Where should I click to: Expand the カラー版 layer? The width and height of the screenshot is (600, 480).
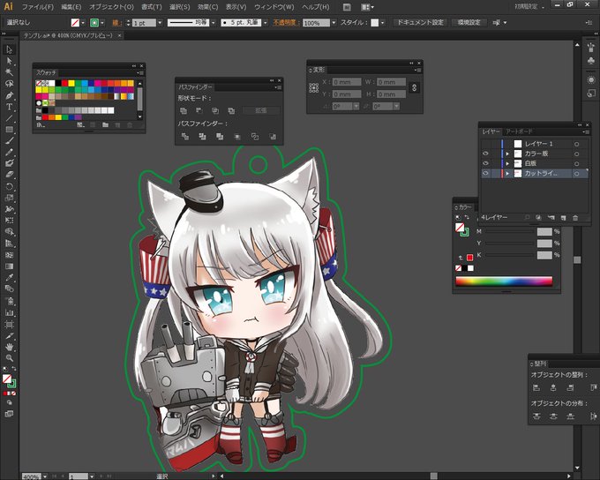click(x=507, y=154)
